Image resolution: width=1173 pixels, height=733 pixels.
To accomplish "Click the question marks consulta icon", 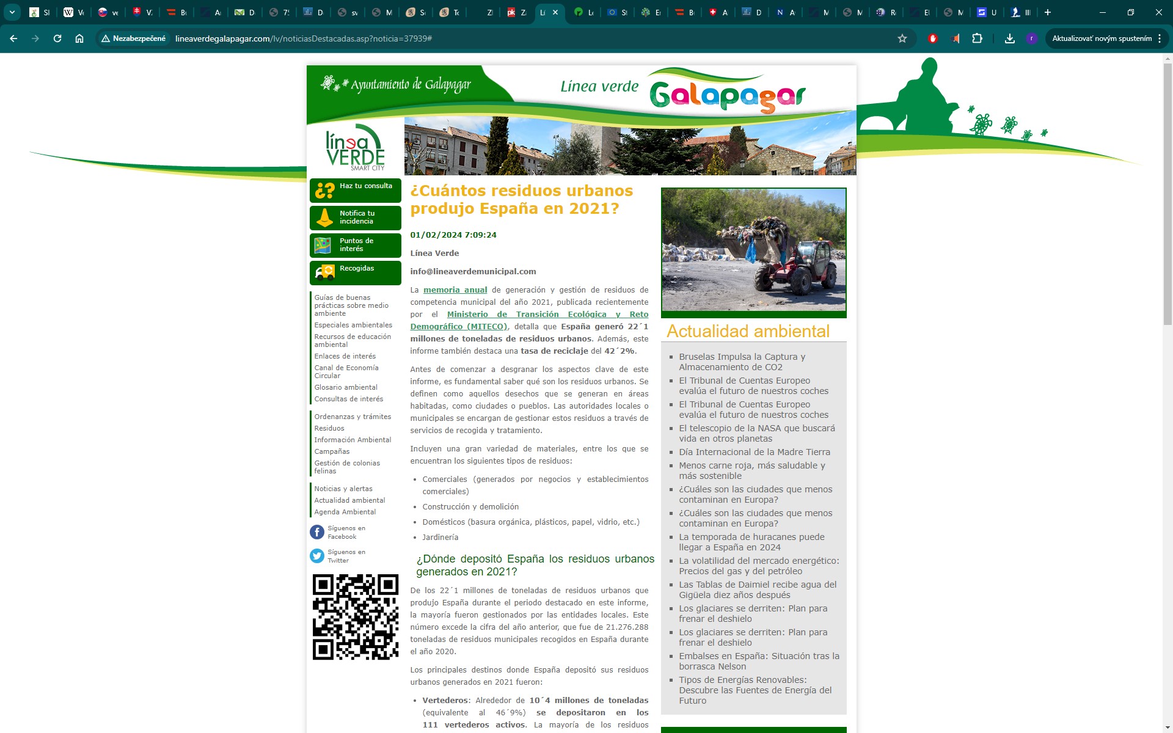I will [324, 191].
